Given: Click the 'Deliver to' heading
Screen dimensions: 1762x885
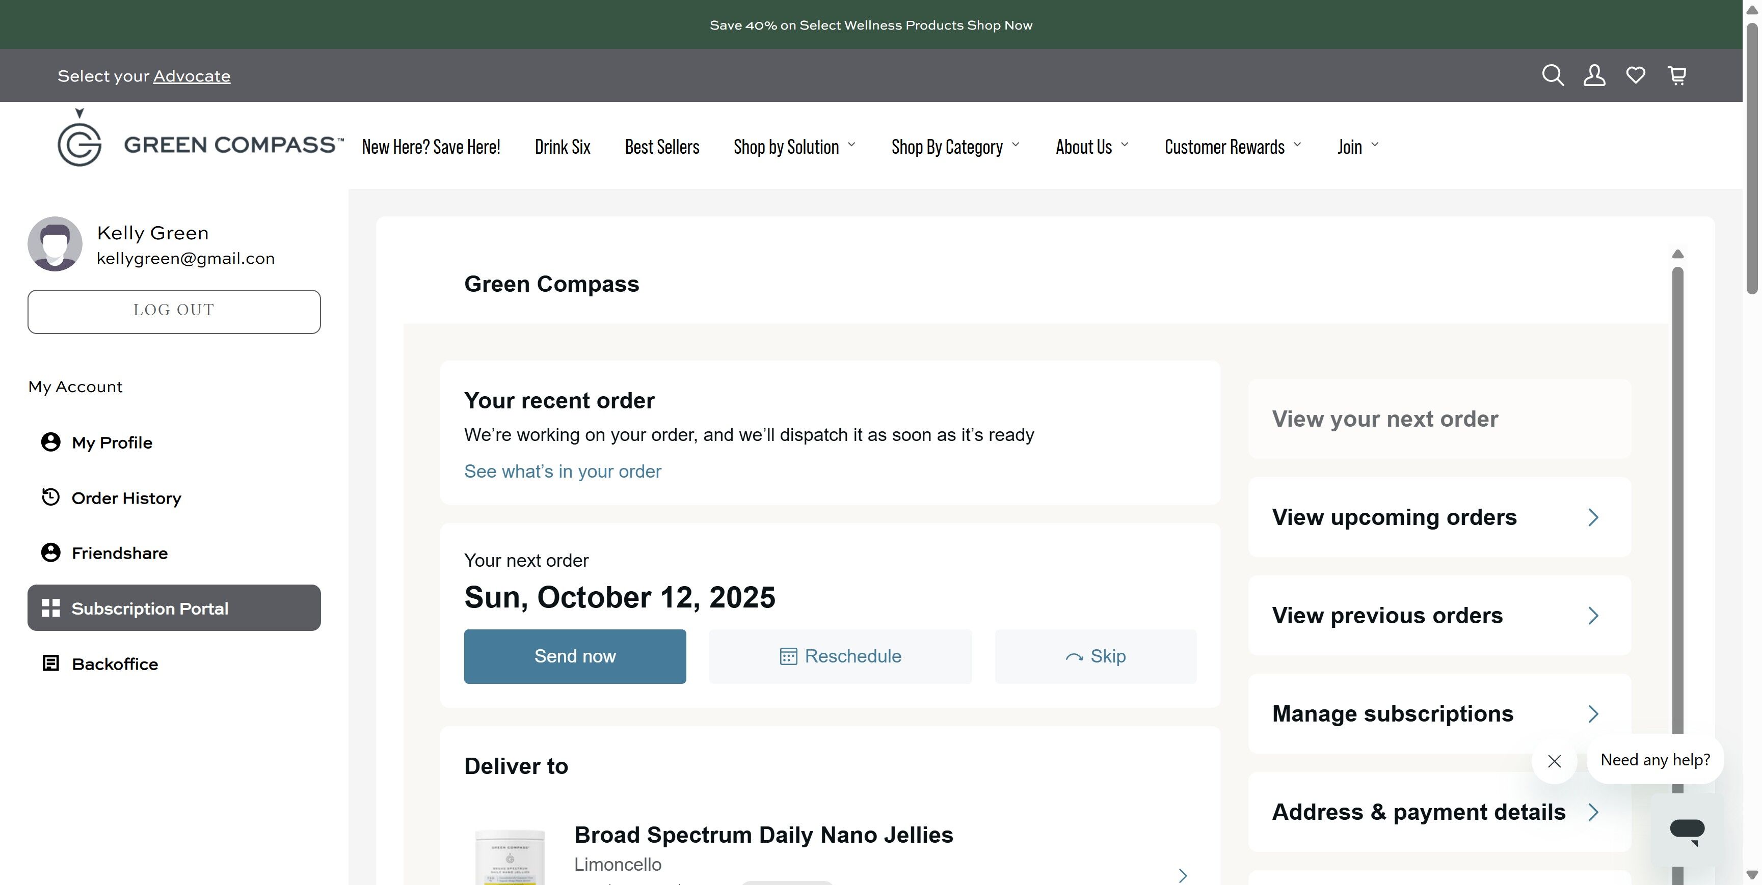Looking at the screenshot, I should pos(516,766).
